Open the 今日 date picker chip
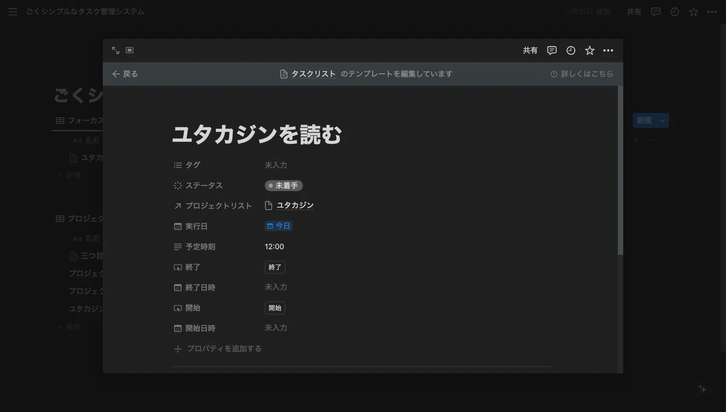 tap(279, 226)
